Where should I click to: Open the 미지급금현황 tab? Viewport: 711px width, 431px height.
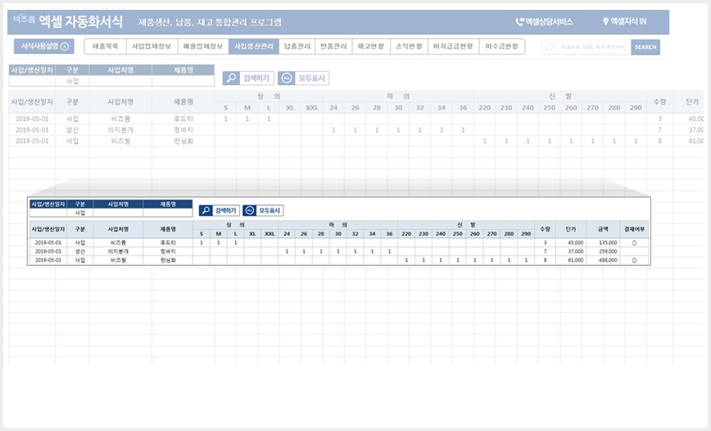pyautogui.click(x=454, y=46)
